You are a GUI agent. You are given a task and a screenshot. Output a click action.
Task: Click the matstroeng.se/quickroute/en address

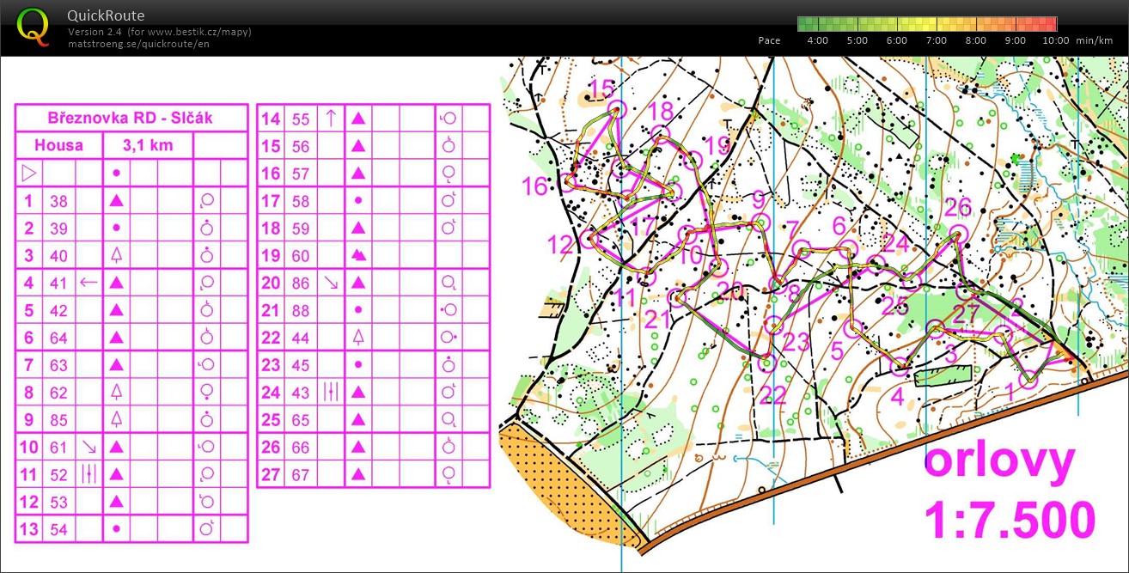139,44
